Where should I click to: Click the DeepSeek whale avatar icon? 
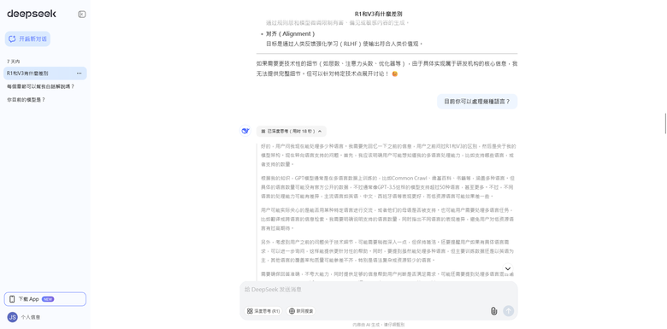coord(245,131)
